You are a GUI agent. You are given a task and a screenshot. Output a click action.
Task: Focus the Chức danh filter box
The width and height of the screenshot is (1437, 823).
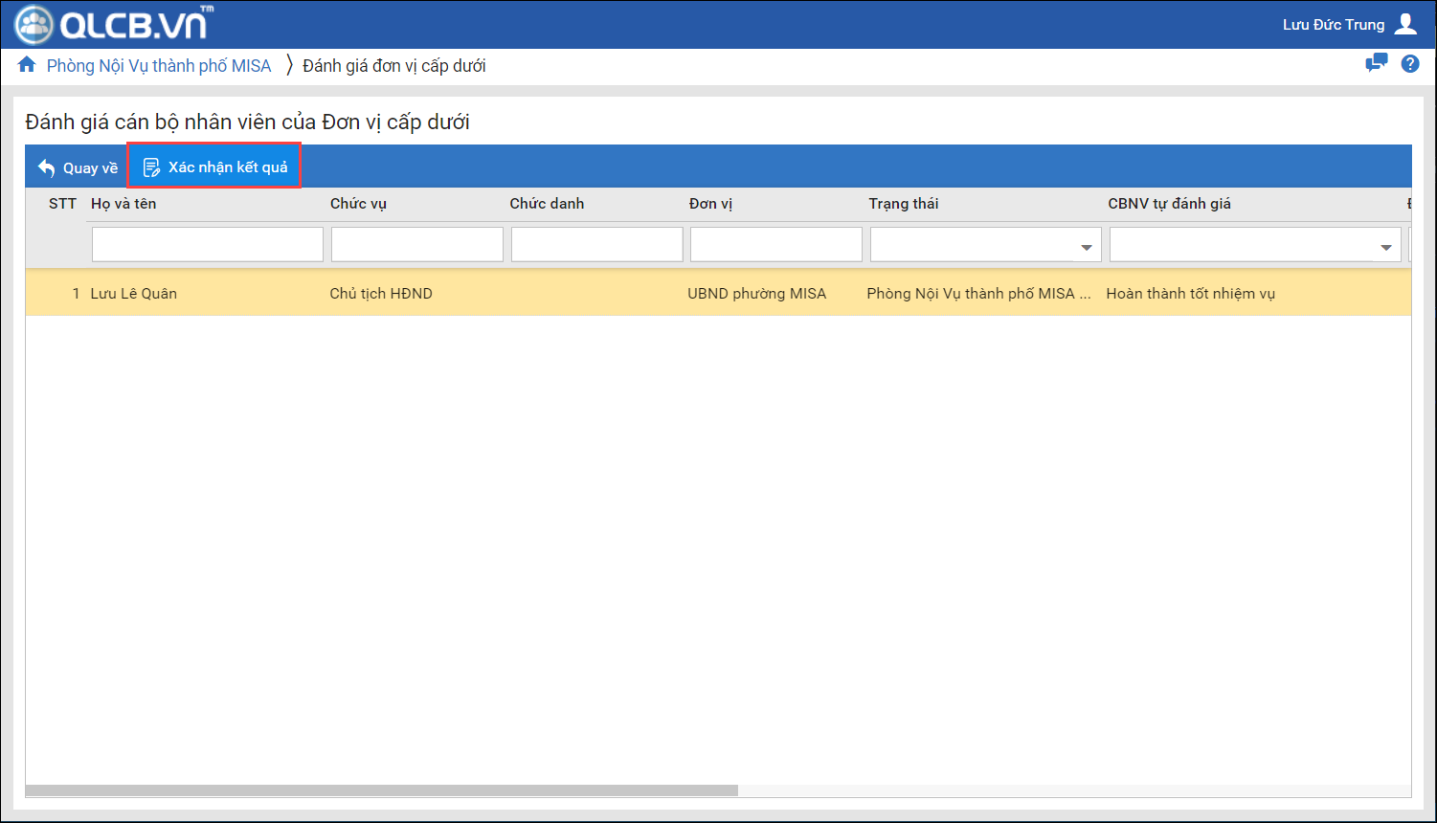[x=596, y=245]
